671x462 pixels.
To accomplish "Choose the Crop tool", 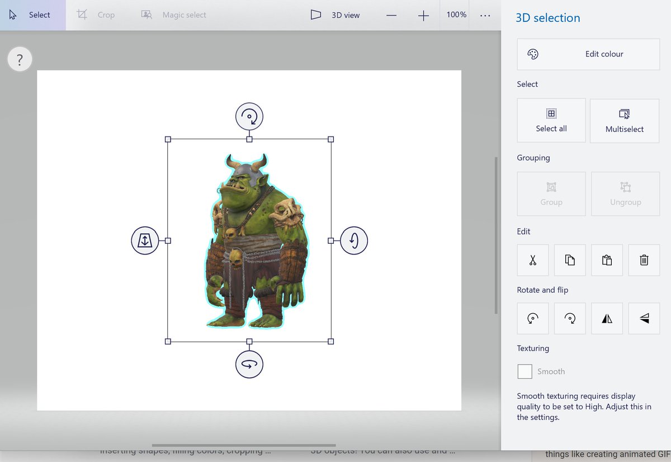I will click(96, 15).
